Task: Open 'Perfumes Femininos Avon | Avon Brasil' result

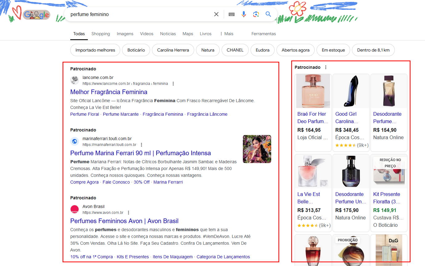Action: [x=124, y=221]
